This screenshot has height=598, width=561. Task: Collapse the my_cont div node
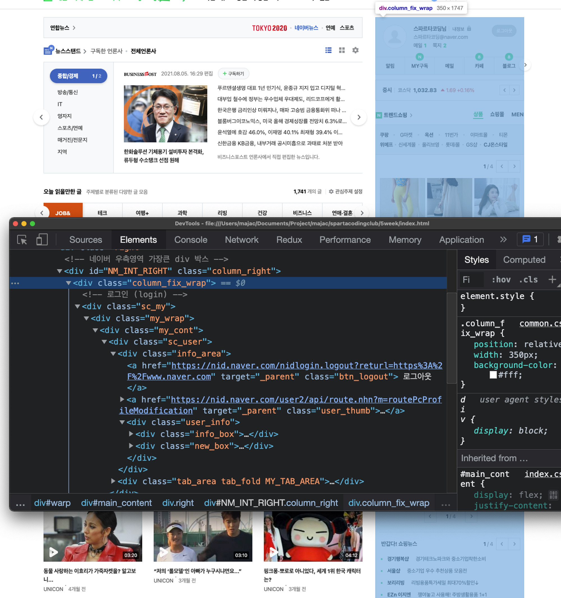[x=95, y=330]
